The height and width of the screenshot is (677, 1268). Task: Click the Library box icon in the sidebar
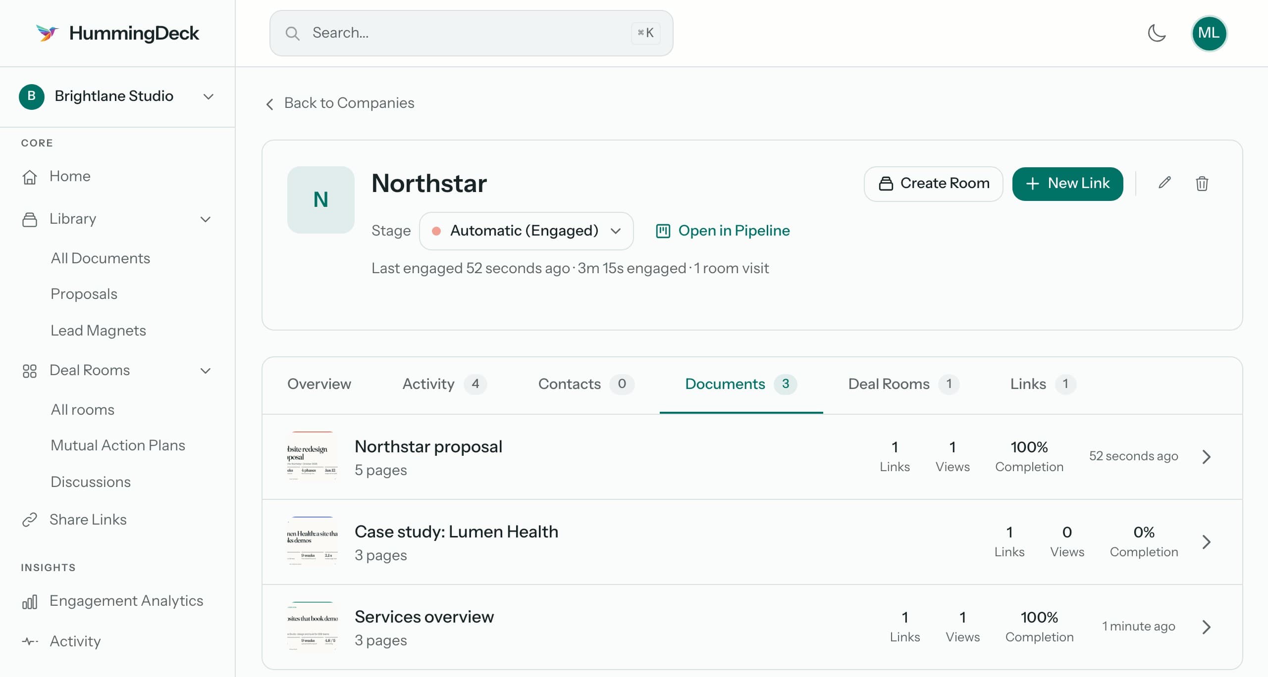pyautogui.click(x=30, y=219)
